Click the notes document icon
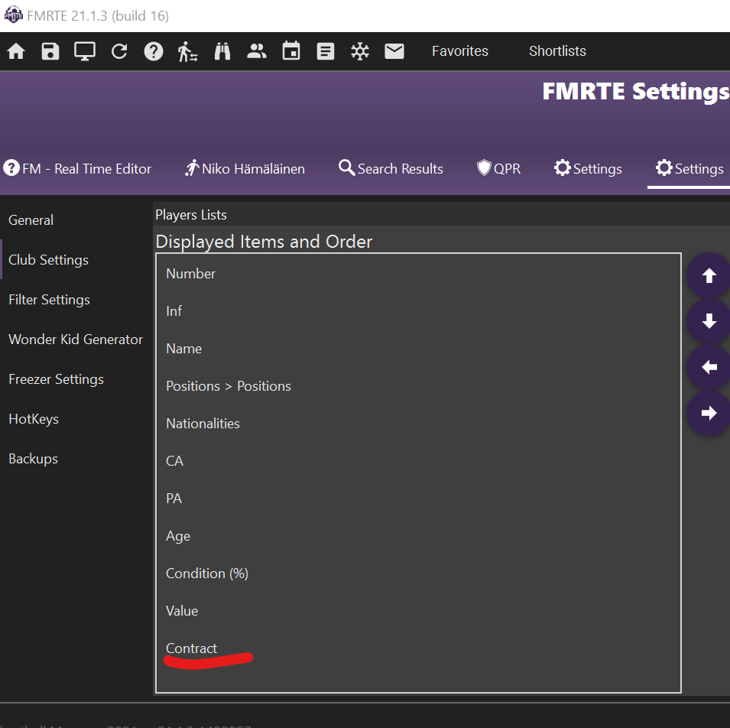 click(326, 51)
